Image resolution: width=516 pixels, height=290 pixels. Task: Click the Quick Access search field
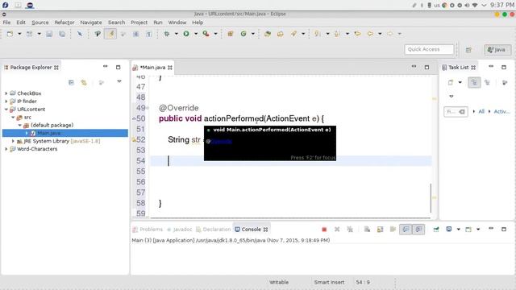429,49
